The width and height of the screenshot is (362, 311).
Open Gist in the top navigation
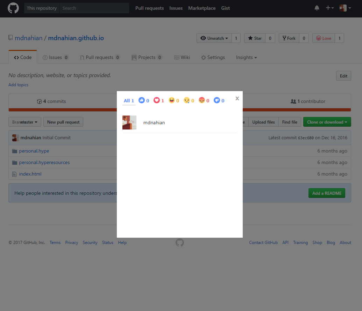(225, 8)
